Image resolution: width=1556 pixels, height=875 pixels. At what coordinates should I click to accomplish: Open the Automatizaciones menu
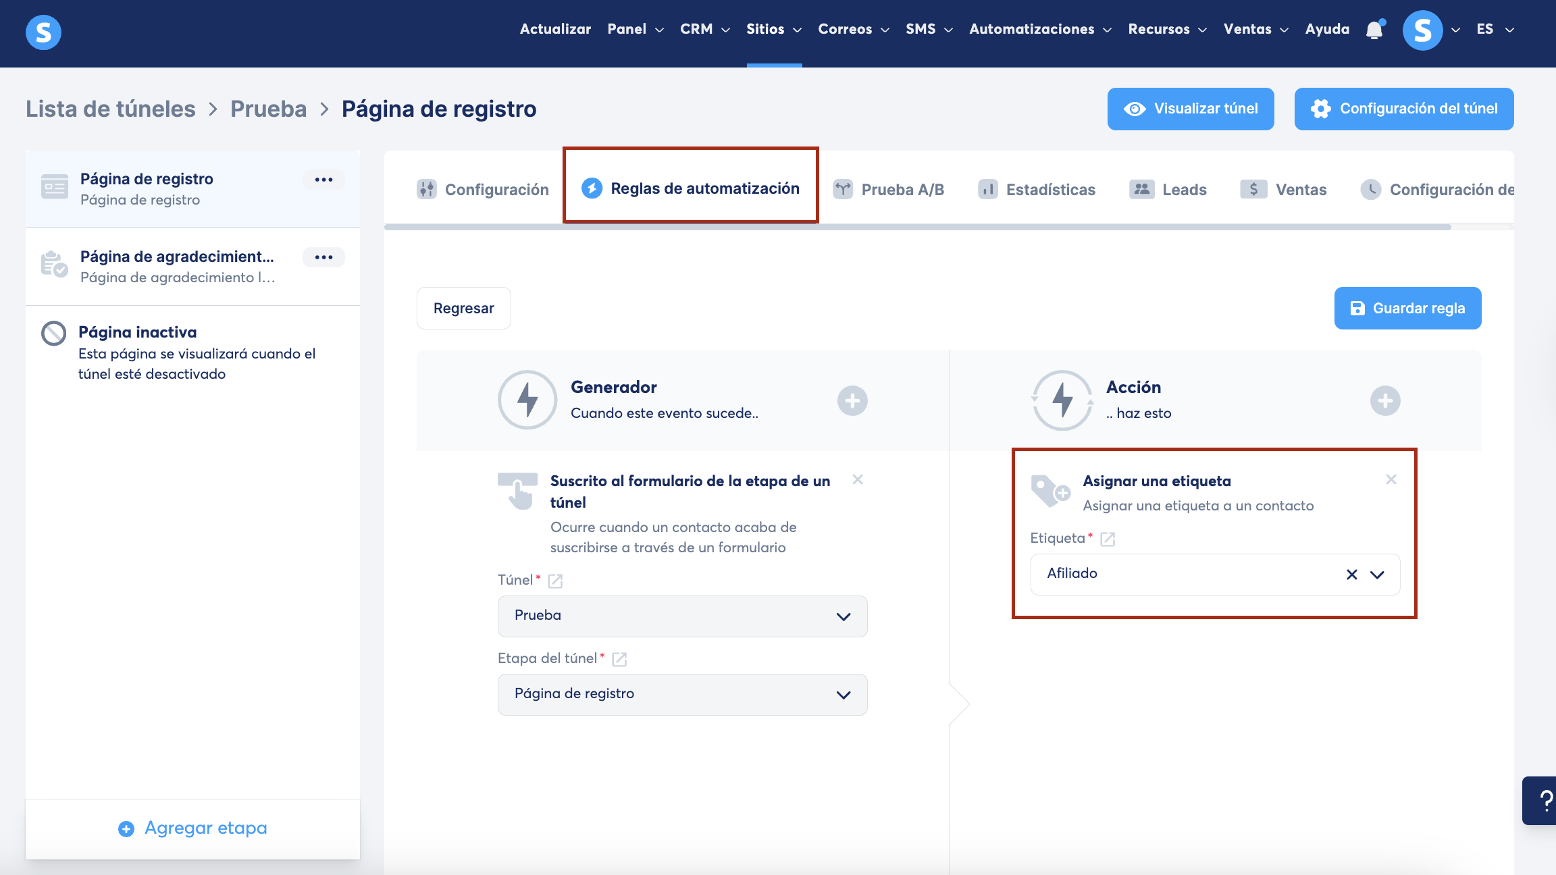1039,29
